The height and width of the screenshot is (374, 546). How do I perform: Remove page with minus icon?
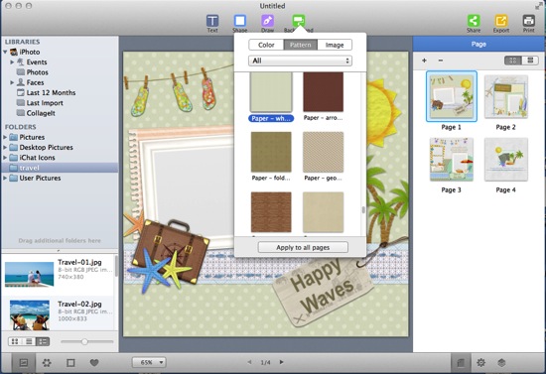pos(441,61)
